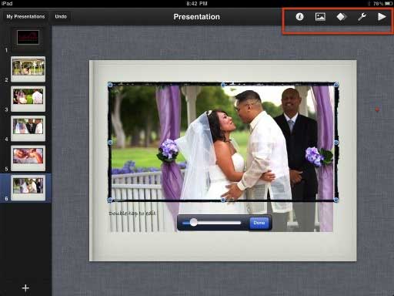Viewport: 394px width, 296px height.
Task: Go back to My Presentations
Action: point(25,16)
